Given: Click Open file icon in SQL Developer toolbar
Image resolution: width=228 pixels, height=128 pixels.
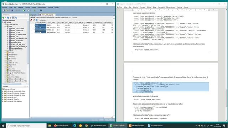Looking at the screenshot, I should coord(7,10).
